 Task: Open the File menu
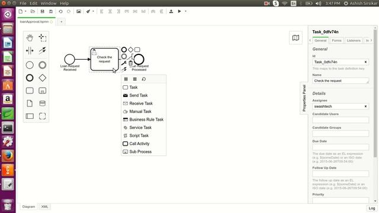point(23,4)
